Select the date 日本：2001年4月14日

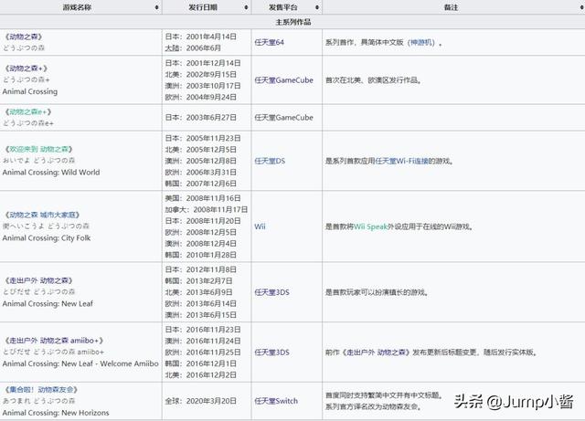201,37
